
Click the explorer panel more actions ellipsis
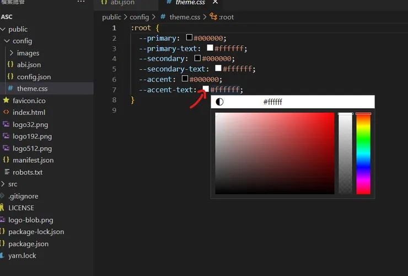(x=81, y=2)
